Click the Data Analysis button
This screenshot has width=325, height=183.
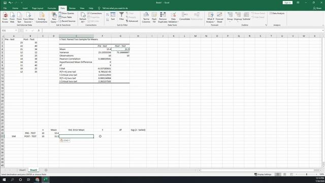pos(277,13)
